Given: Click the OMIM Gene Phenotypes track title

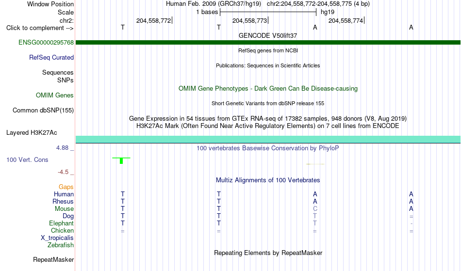Looking at the screenshot, I should [268, 89].
